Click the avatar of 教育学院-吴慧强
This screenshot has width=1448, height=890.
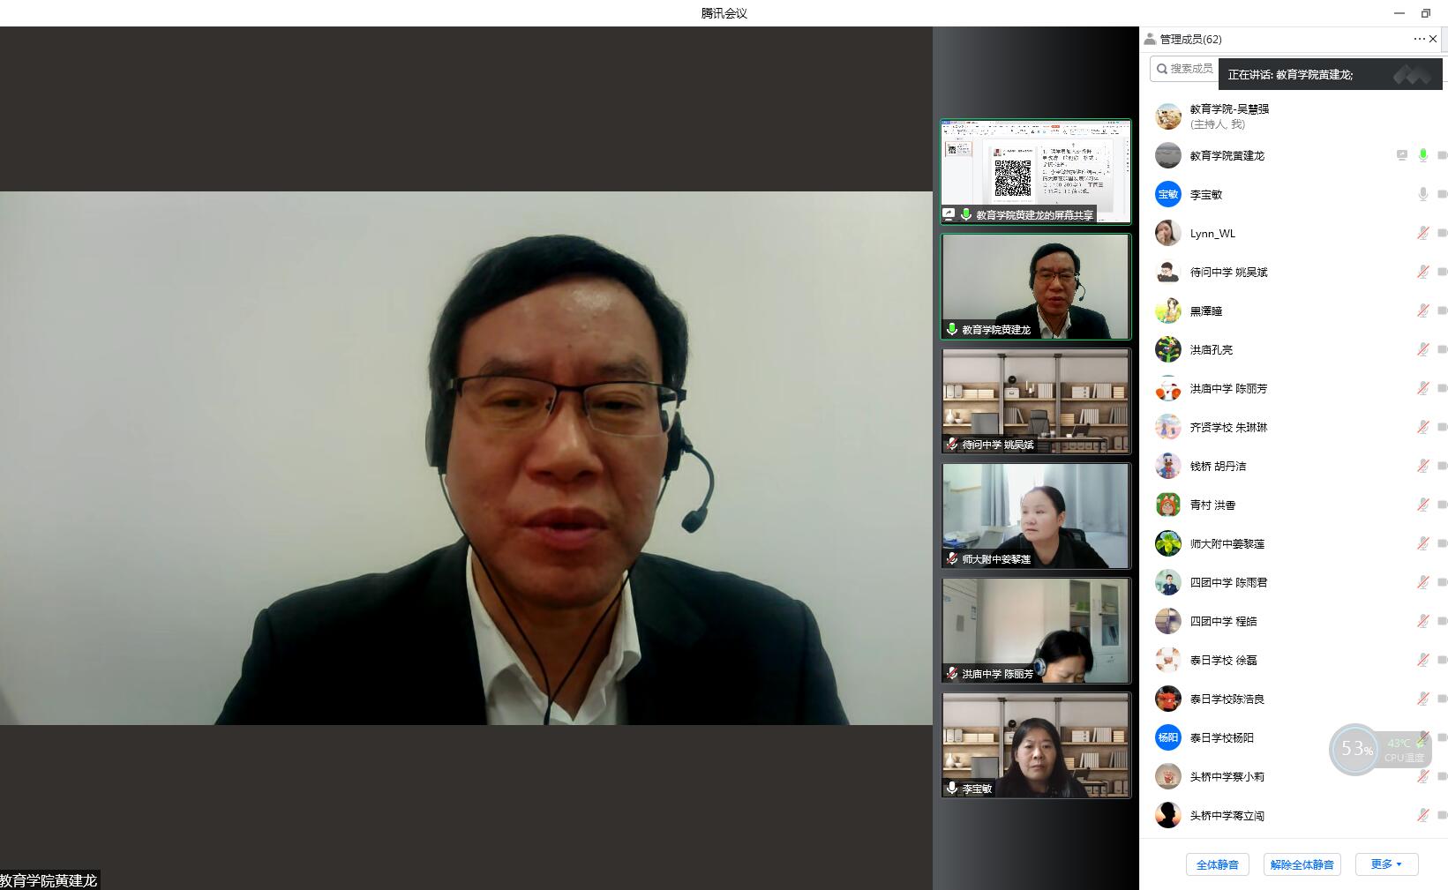coord(1168,116)
